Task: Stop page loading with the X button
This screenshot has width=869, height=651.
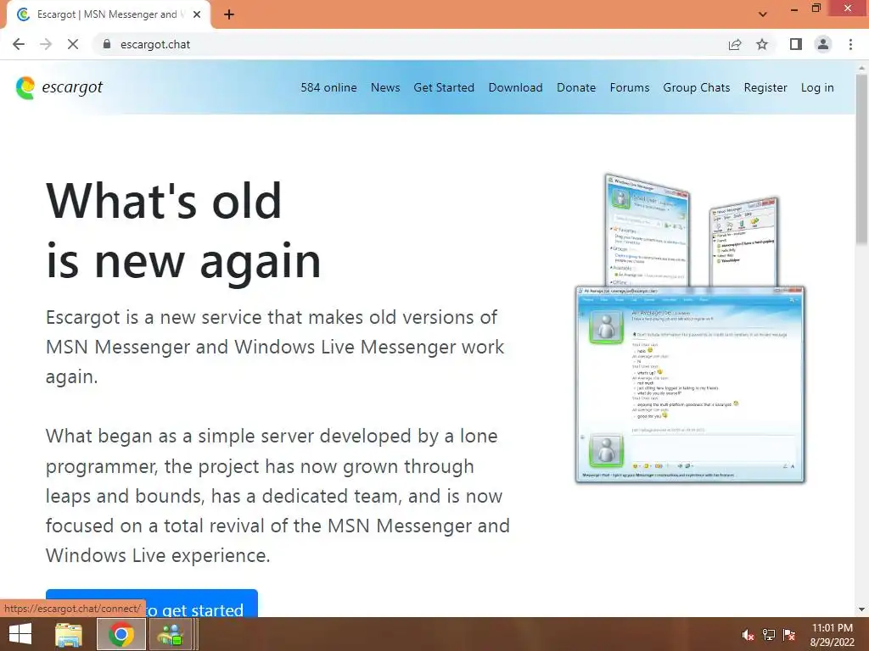Action: 73,44
